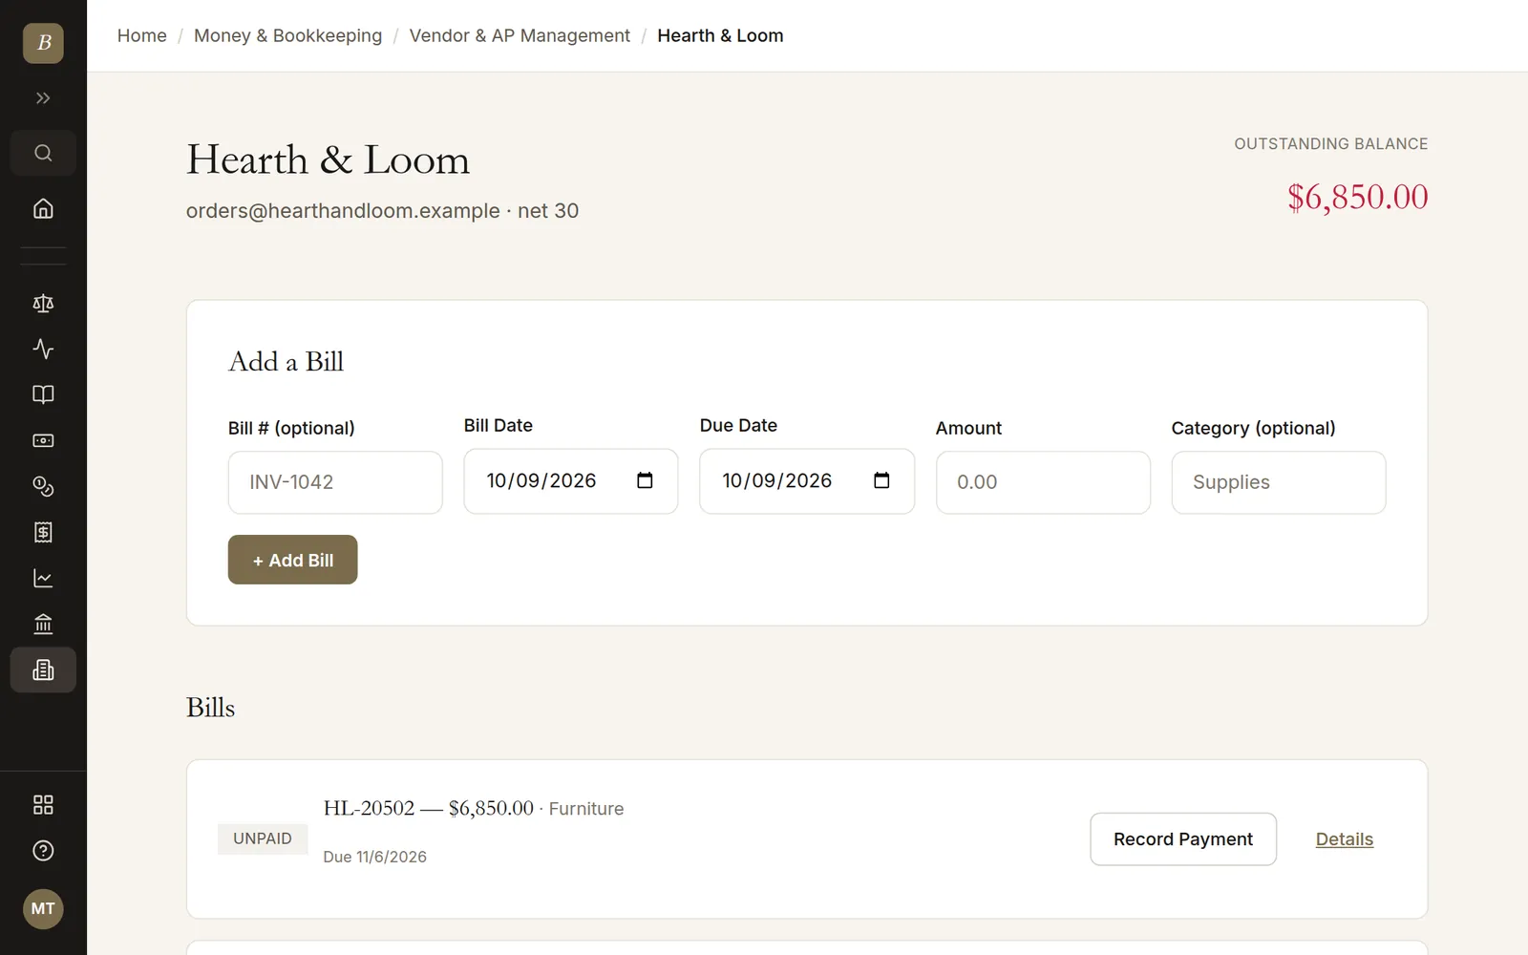Focus the Category input field
The height and width of the screenshot is (955, 1528).
point(1279,482)
